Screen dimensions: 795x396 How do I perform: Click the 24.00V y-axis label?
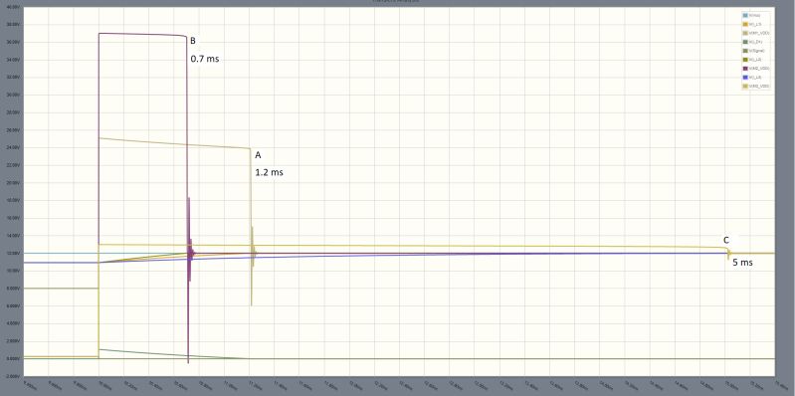click(12, 147)
